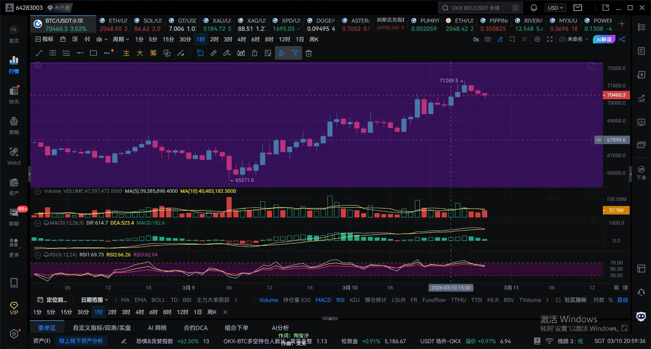Image resolution: width=651 pixels, height=349 pixels.
Task: Collapse the RSI indicator panel
Action: click(x=38, y=255)
